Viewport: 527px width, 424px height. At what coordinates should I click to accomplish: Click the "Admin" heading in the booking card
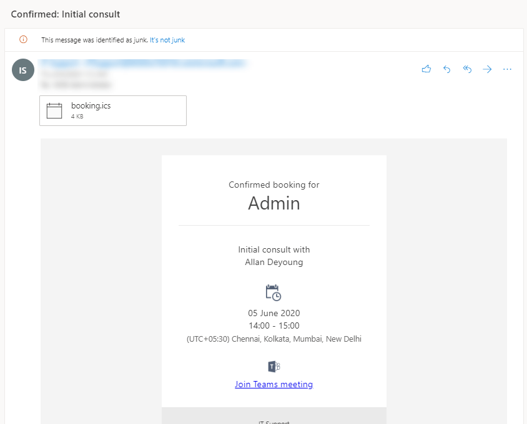[273, 203]
